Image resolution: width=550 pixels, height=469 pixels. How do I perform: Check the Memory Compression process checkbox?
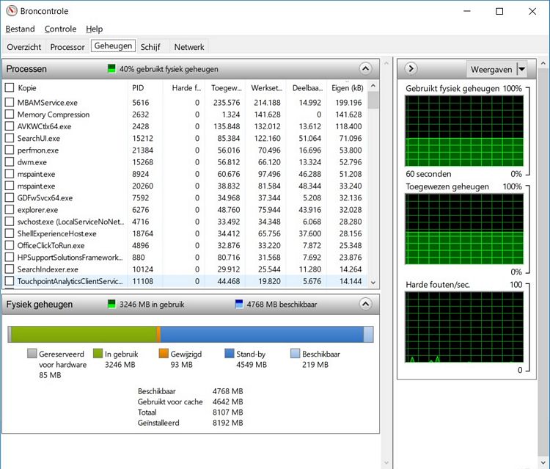click(10, 114)
